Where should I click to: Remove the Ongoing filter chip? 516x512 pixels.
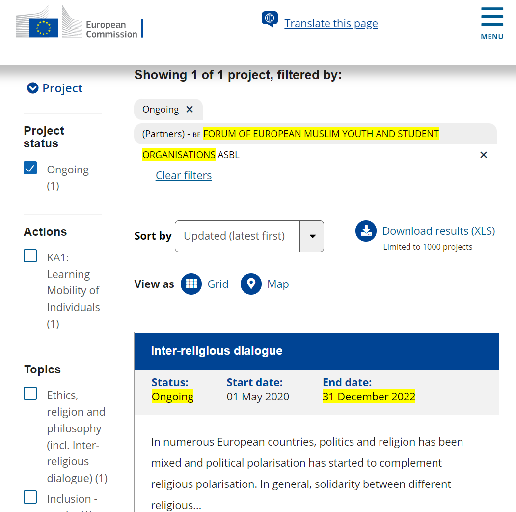[190, 109]
